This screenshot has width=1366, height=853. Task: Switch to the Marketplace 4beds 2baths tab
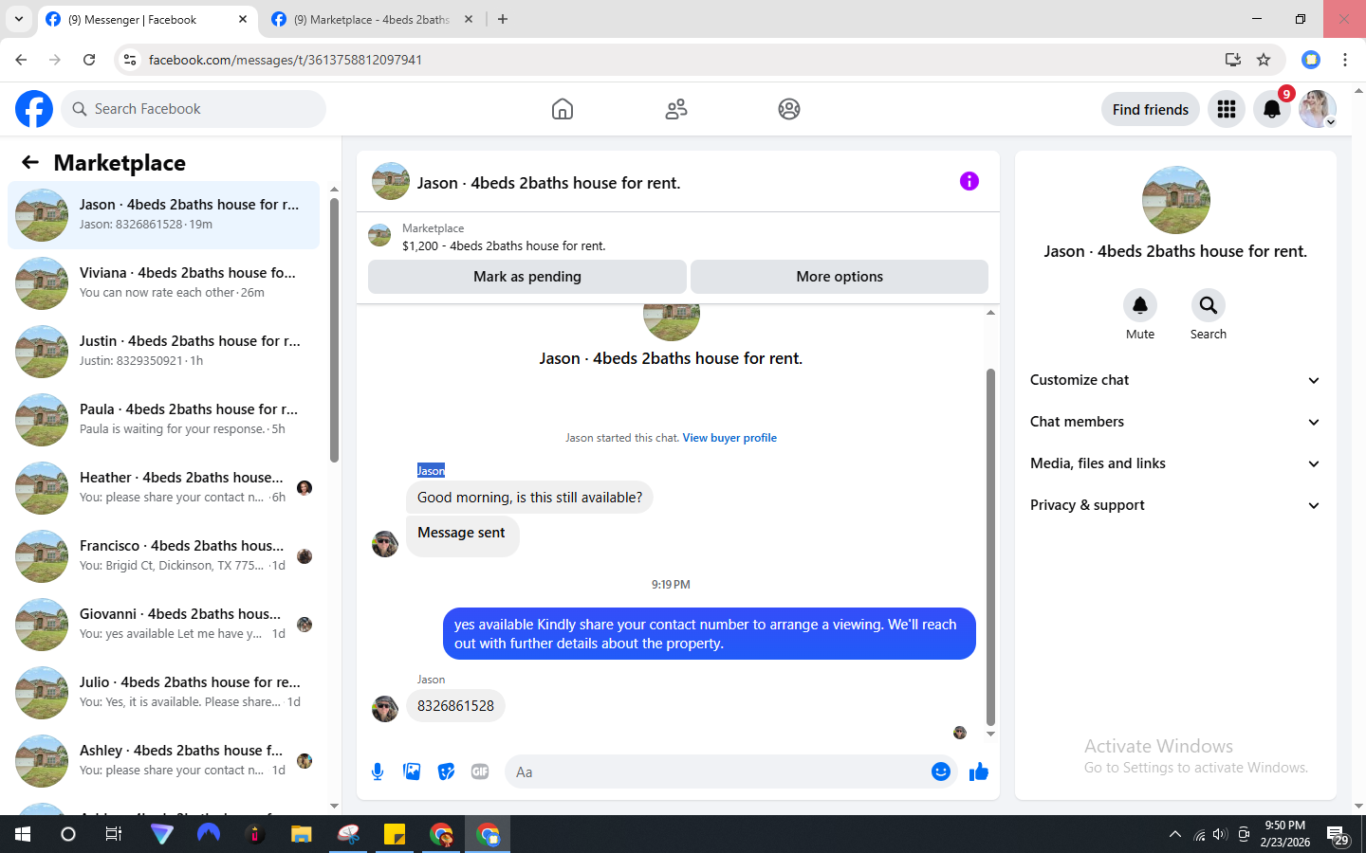click(x=372, y=19)
